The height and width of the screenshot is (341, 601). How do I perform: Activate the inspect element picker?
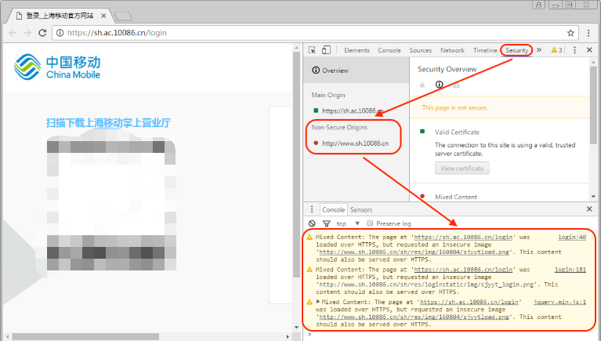(x=312, y=50)
